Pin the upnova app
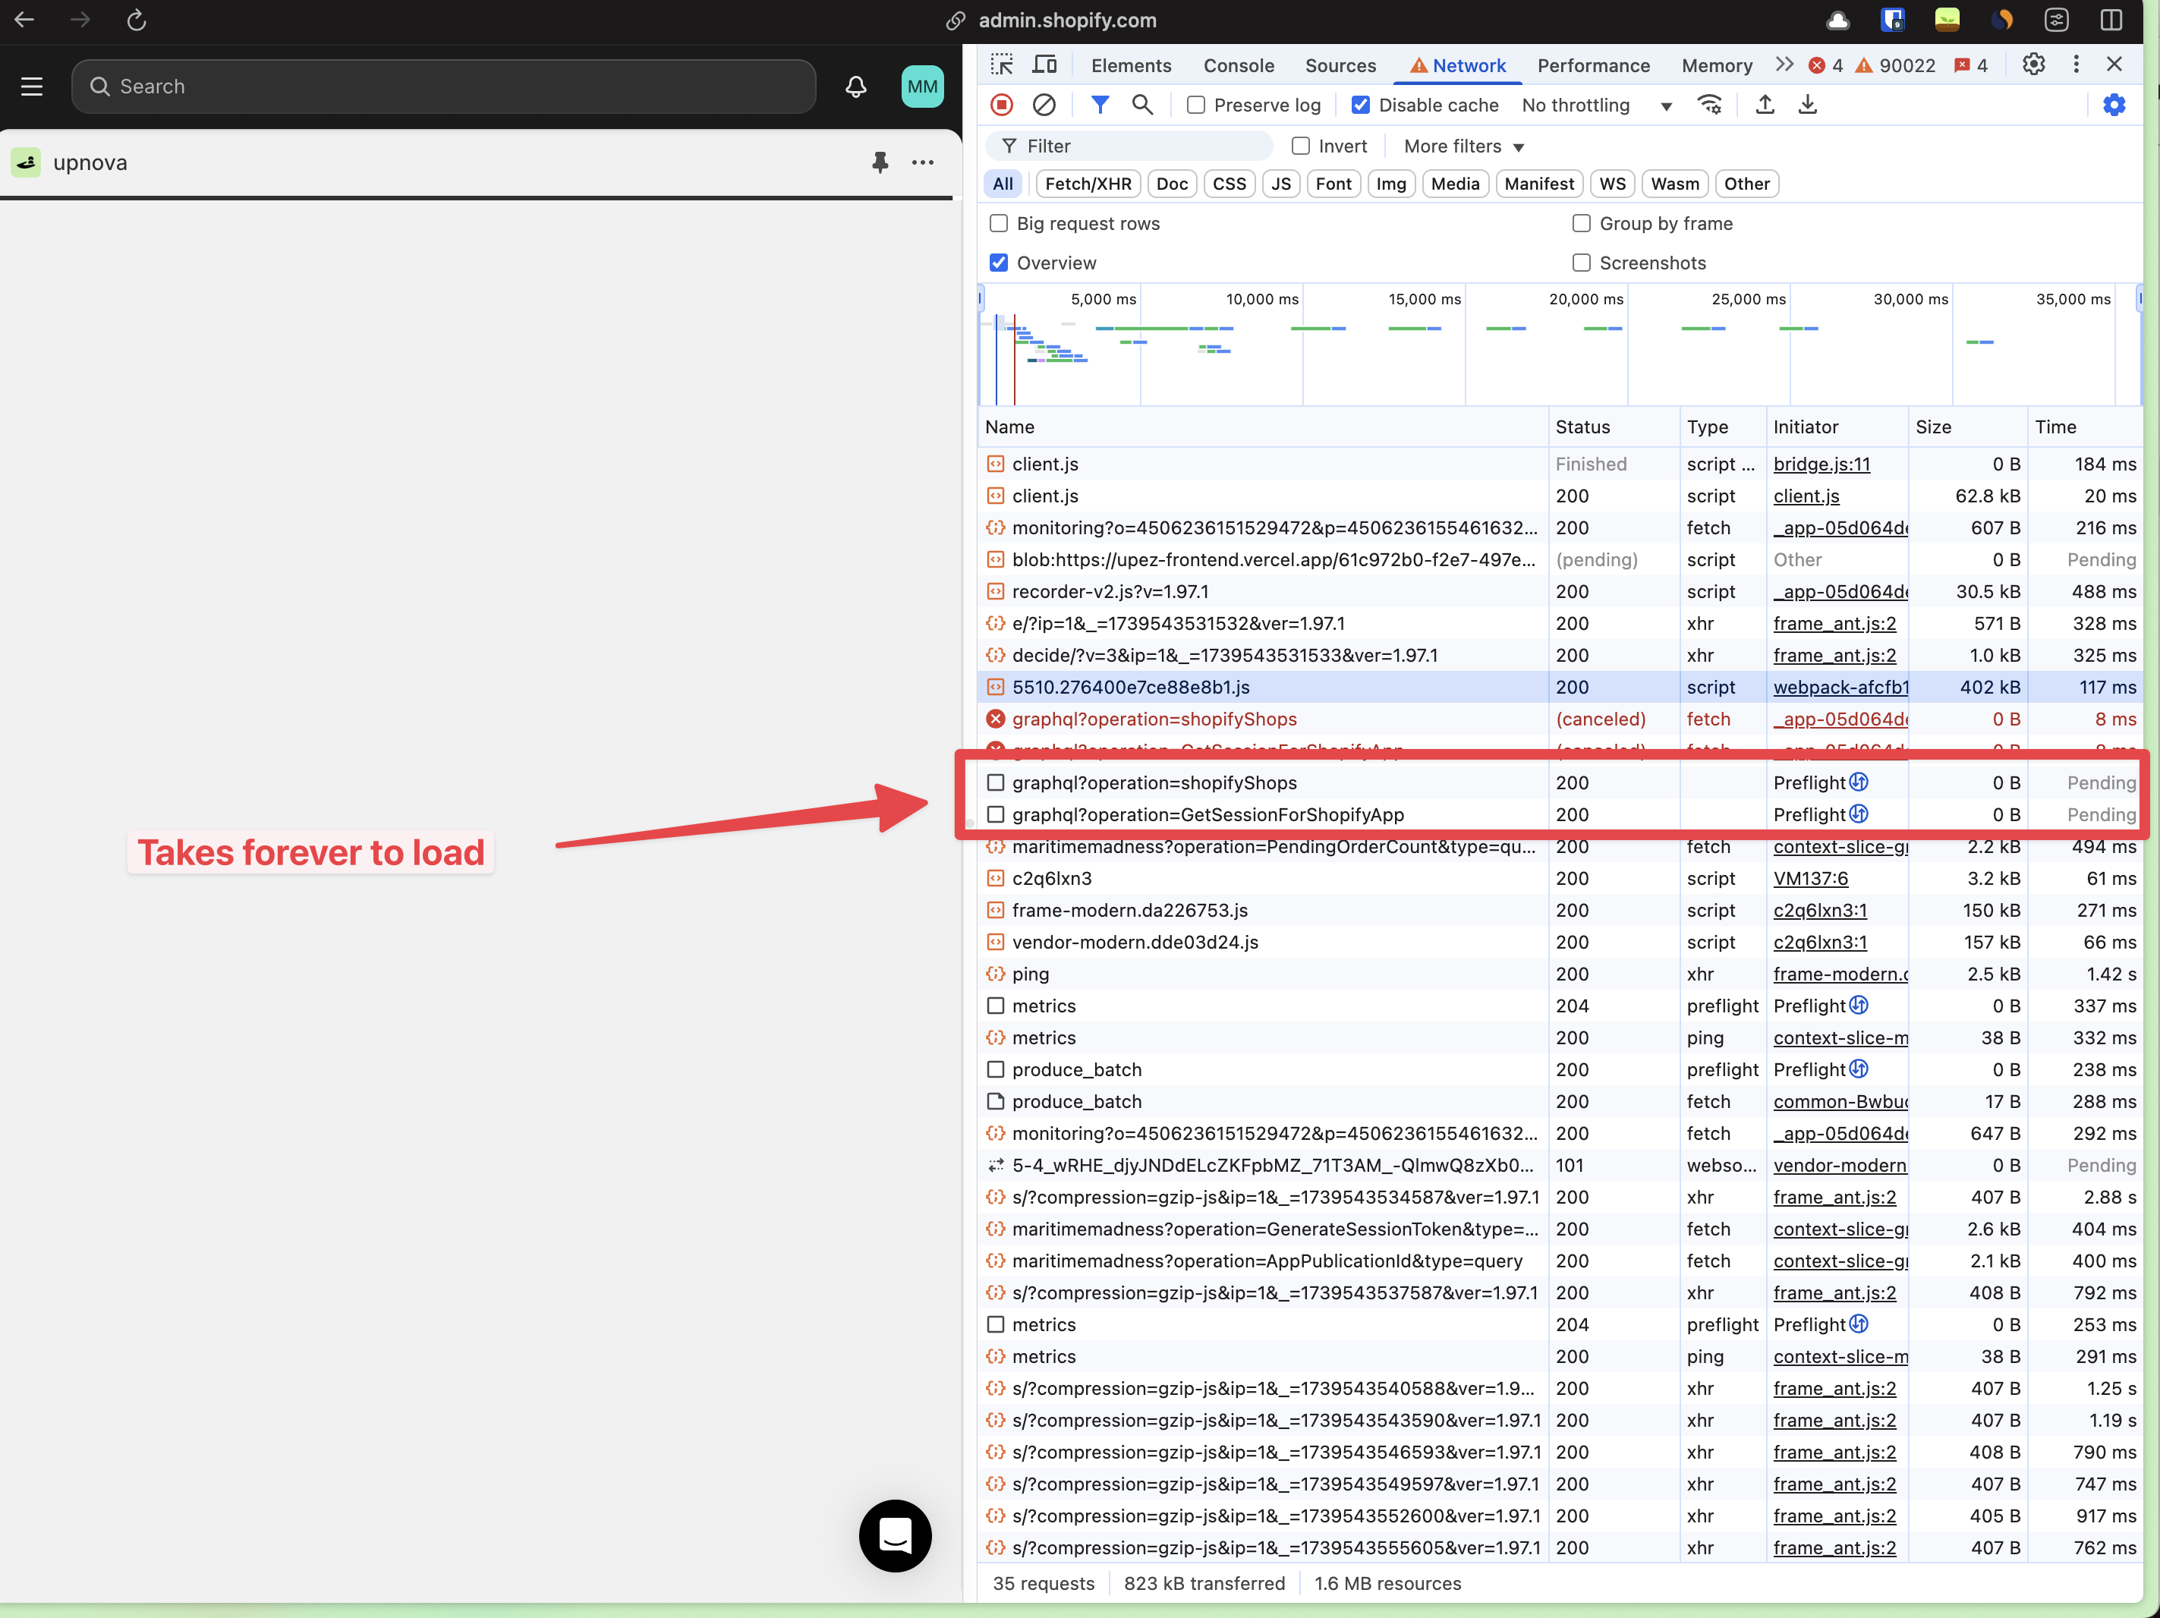2160x1618 pixels. pos(880,162)
